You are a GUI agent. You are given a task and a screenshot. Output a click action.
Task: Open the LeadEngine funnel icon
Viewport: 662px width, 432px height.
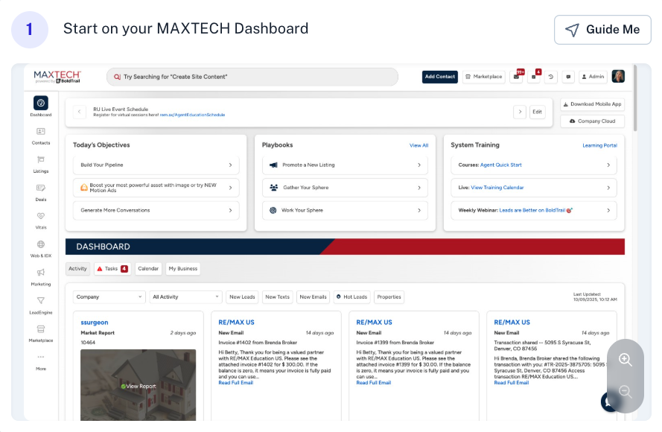(x=41, y=301)
